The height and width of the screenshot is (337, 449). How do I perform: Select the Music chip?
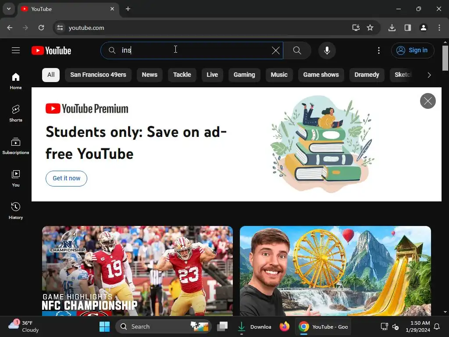click(279, 75)
